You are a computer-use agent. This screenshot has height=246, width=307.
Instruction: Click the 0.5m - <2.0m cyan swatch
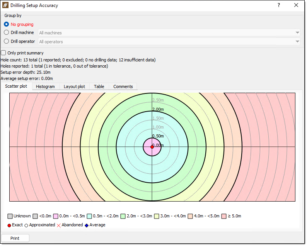(x=89, y=217)
